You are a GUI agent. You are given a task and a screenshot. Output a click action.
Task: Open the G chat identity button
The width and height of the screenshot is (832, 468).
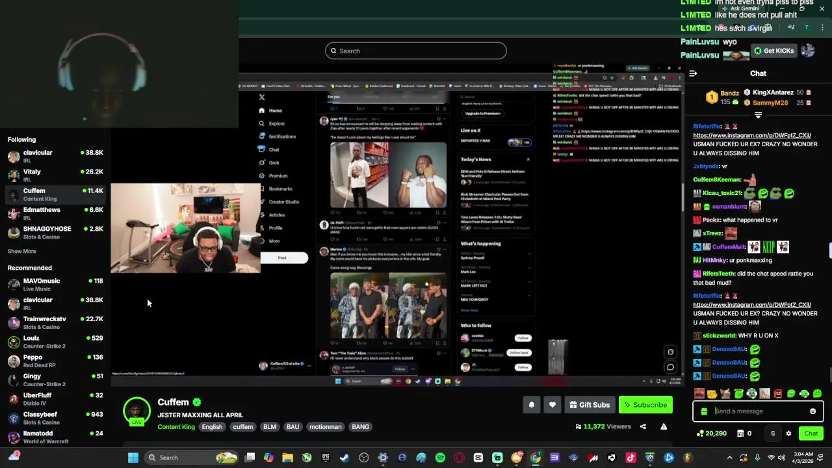(x=773, y=434)
